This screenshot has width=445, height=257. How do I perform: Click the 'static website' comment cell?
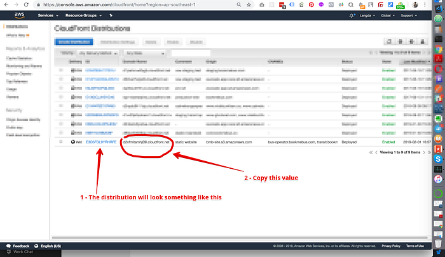pos(186,142)
